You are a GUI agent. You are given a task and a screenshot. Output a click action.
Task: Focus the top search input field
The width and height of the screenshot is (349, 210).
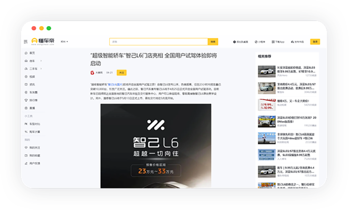point(158,41)
